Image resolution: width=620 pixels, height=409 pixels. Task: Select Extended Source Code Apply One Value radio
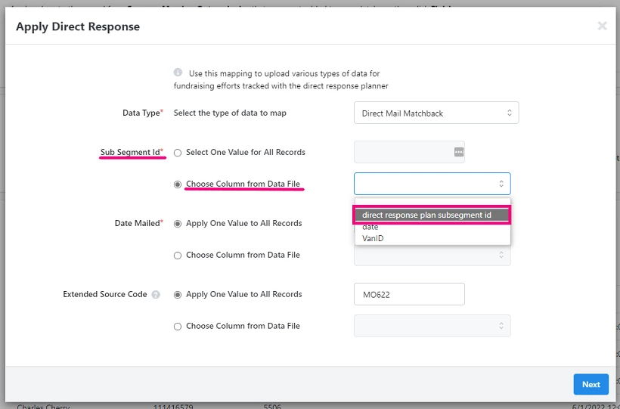pos(178,295)
